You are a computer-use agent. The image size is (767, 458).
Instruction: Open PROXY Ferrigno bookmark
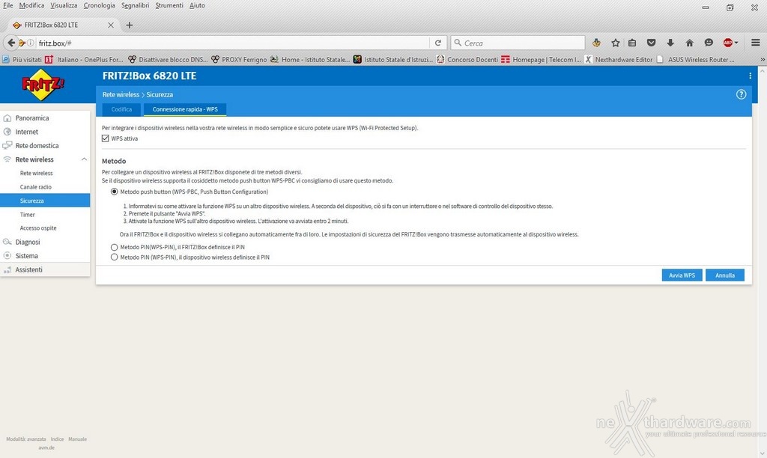point(239,60)
